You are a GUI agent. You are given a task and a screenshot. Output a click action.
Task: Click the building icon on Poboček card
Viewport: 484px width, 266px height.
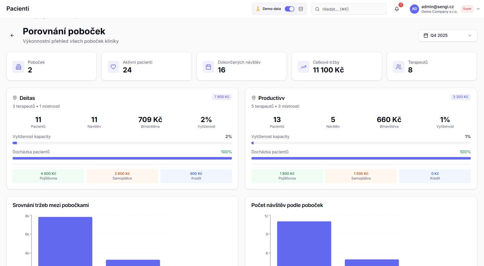[18, 67]
